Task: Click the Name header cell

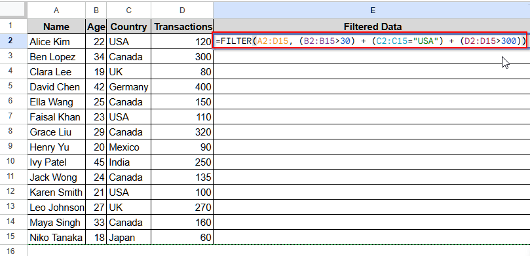Action: pos(56,26)
